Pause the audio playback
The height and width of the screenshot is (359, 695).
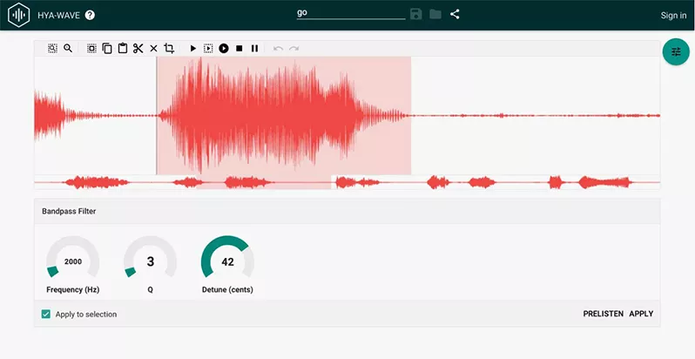(x=254, y=49)
